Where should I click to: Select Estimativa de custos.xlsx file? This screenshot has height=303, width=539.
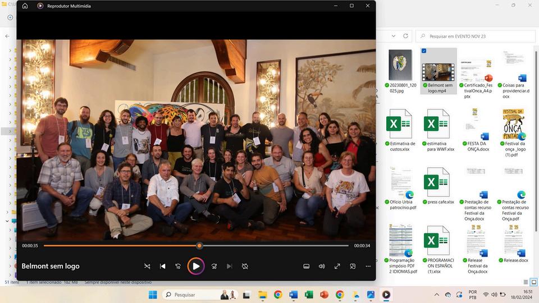pyautogui.click(x=400, y=130)
